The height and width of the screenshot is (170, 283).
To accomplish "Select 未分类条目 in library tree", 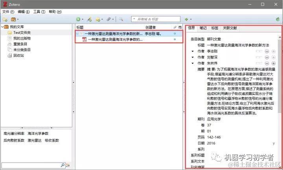I will point(22,50).
